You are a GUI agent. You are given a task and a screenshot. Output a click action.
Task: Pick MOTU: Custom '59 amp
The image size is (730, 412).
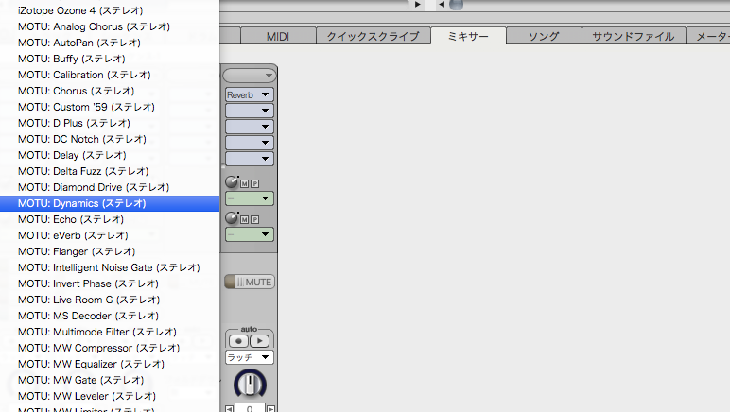click(110, 107)
